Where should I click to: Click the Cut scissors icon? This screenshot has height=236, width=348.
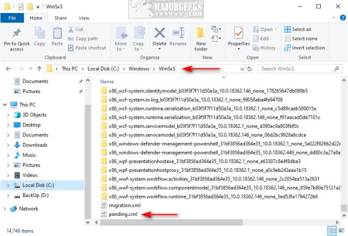coord(71,29)
